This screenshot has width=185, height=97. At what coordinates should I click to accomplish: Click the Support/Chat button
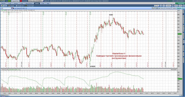click(15, 1)
